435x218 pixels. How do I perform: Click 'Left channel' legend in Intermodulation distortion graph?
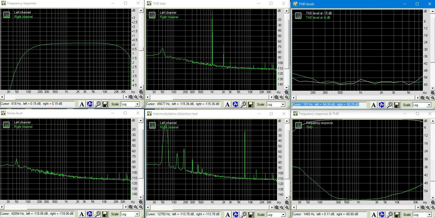coord(168,123)
